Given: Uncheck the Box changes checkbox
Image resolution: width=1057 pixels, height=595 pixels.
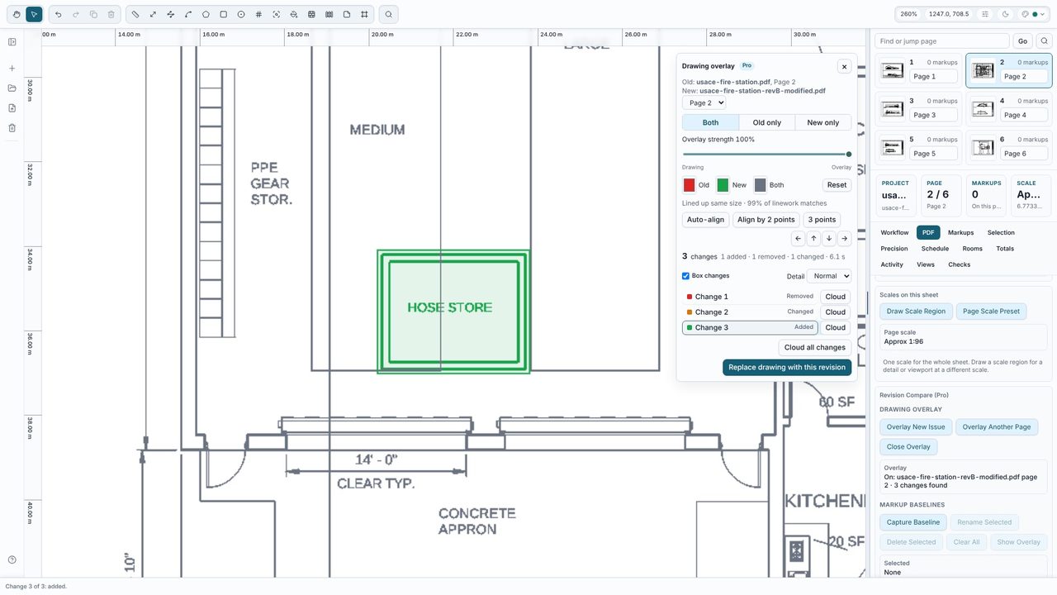Looking at the screenshot, I should pos(685,276).
